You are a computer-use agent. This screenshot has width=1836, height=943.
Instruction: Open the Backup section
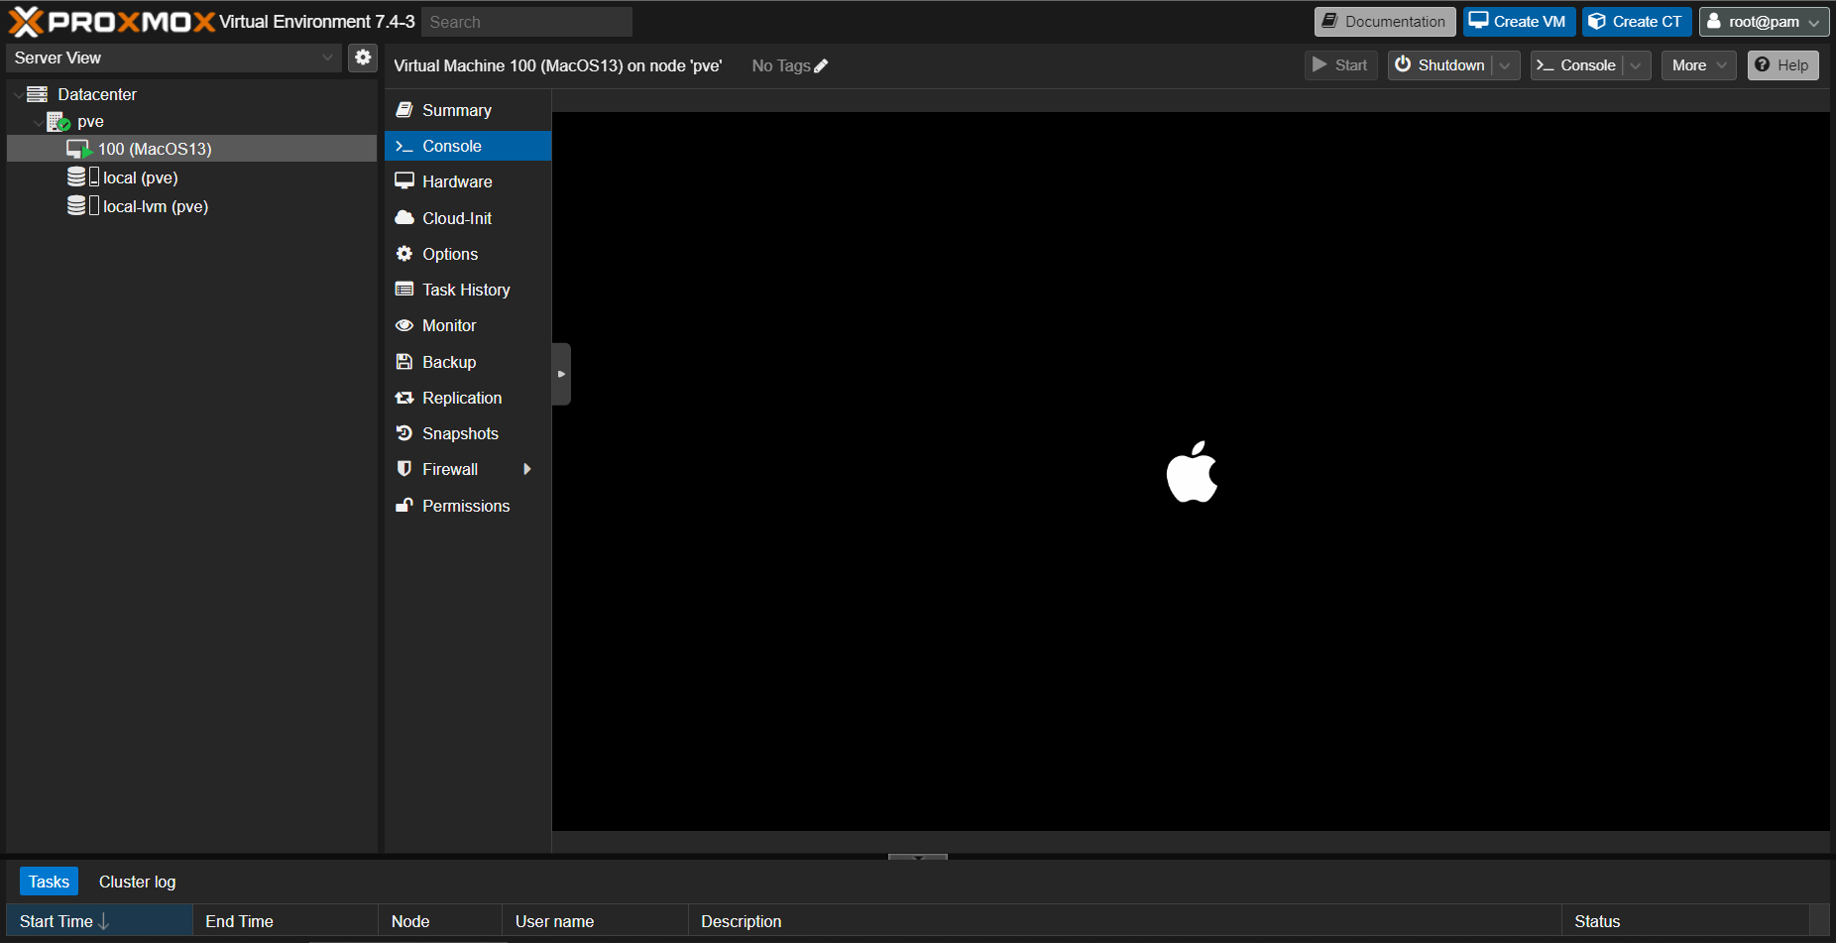pos(448,362)
